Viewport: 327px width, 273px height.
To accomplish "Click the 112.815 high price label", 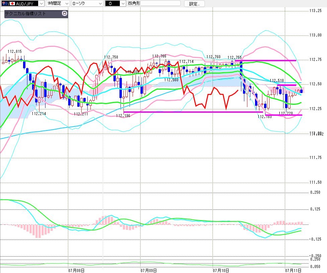I will pos(15,52).
